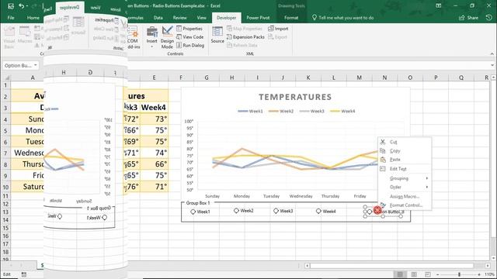Click the Share button
The height and width of the screenshot is (279, 497).
pos(469,18)
